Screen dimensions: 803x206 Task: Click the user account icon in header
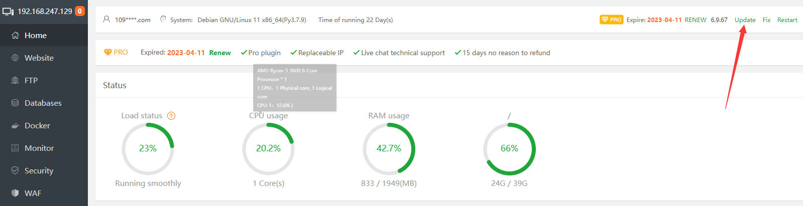pos(106,20)
